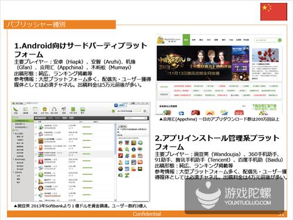Click the Wandoujia app list vertical scrollbar

(x=115, y=161)
